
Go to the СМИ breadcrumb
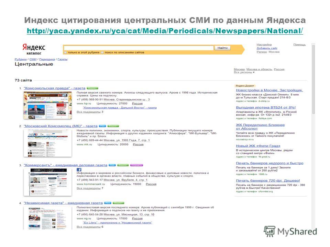click(x=33, y=59)
